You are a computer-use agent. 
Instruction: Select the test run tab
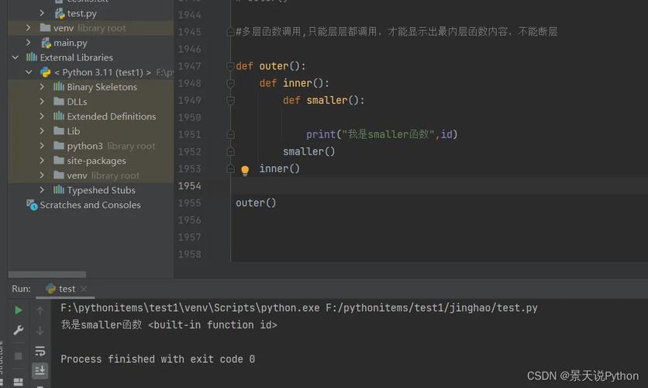[x=65, y=289]
